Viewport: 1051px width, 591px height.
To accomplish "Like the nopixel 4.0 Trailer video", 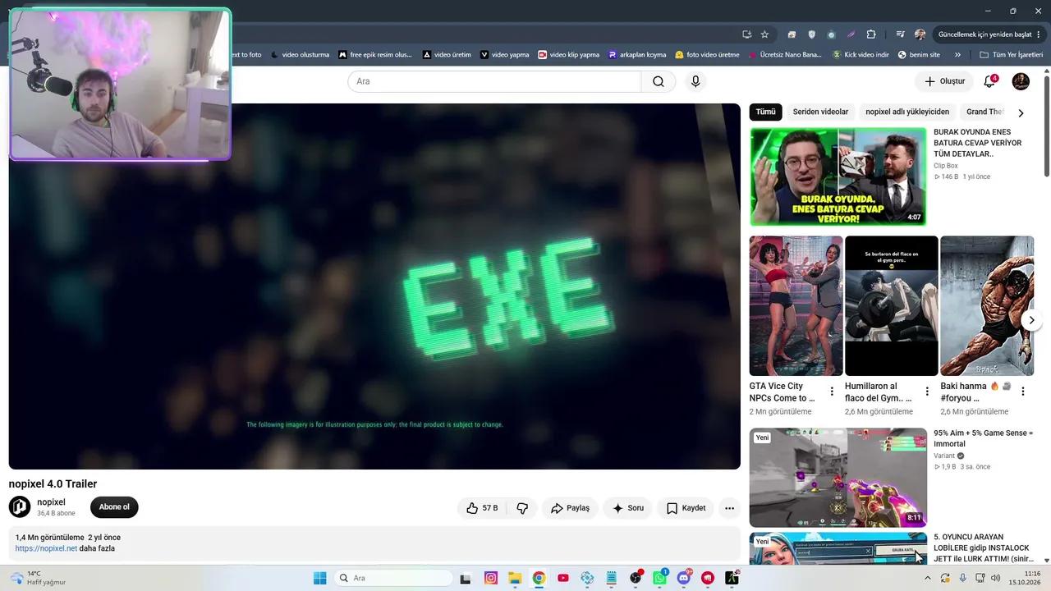I will click(x=482, y=508).
